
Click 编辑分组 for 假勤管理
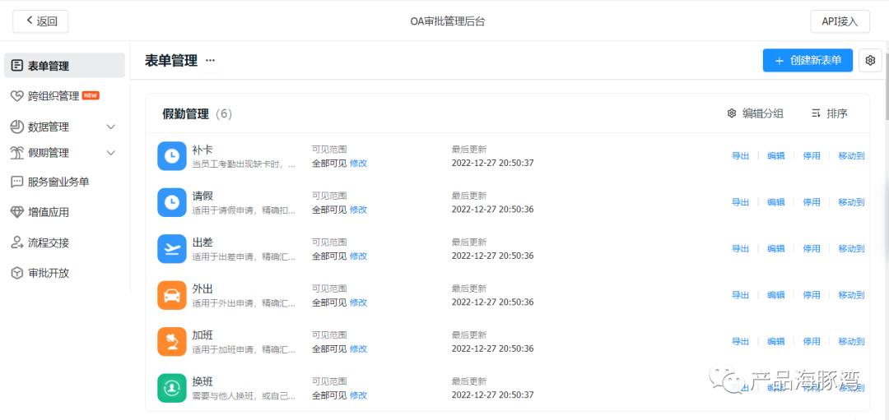755,113
